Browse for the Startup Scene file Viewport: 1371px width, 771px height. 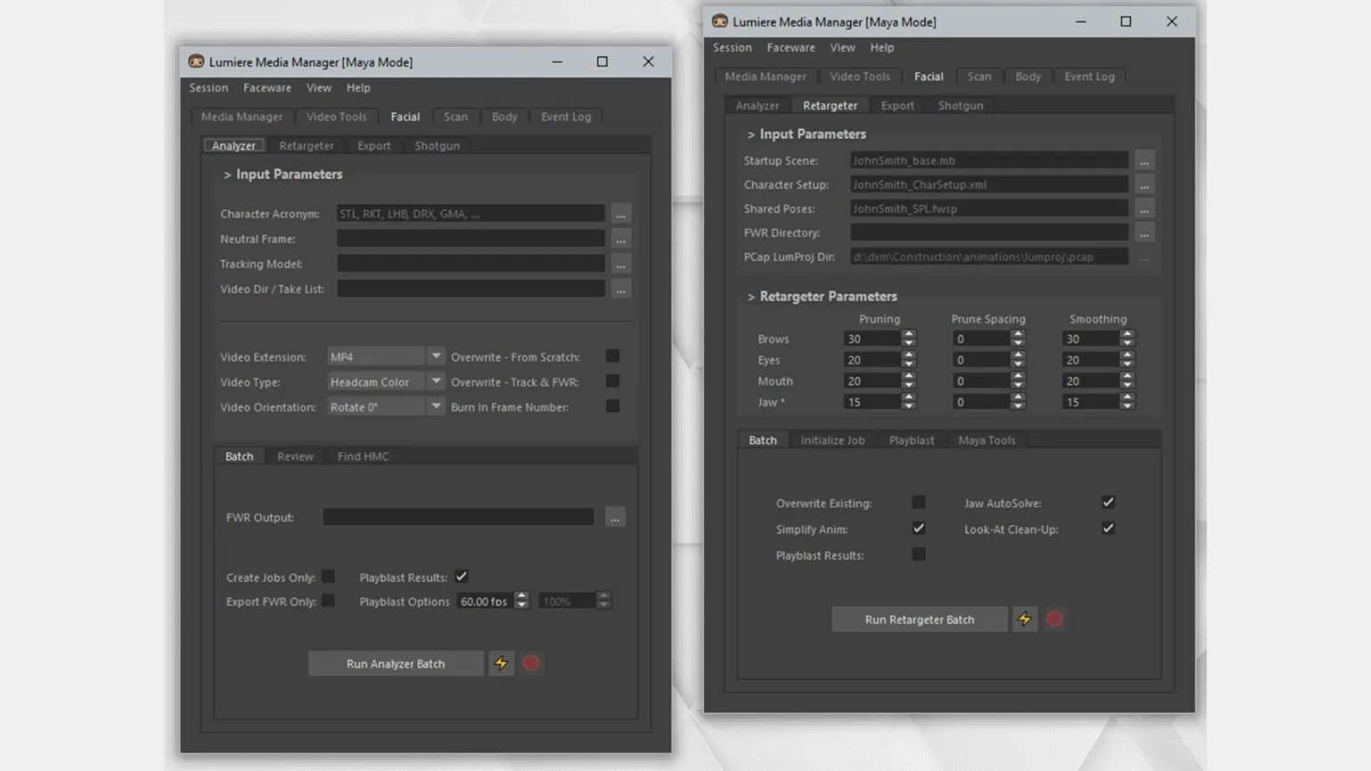[1145, 161]
